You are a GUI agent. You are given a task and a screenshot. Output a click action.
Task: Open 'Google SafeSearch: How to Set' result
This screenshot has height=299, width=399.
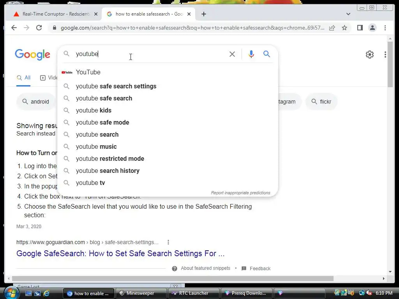click(120, 253)
